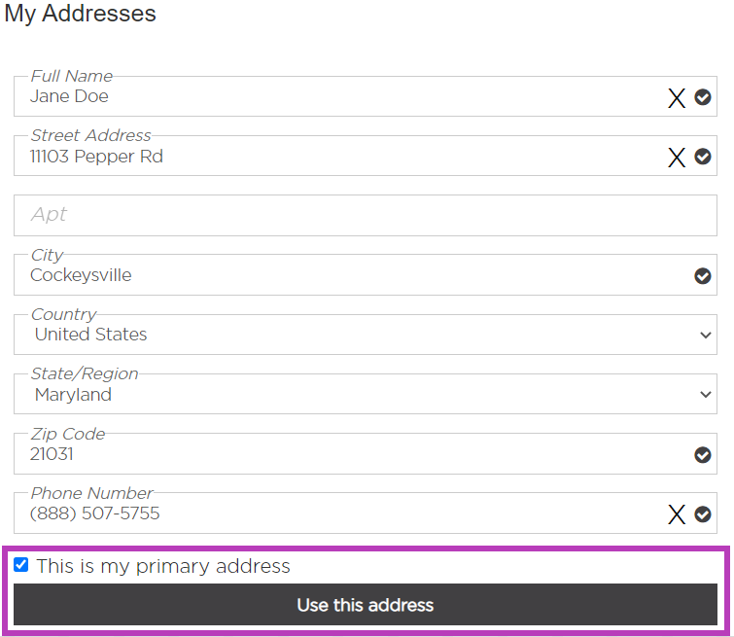Clear the Street Address field with X
The width and height of the screenshot is (734, 637).
(677, 158)
